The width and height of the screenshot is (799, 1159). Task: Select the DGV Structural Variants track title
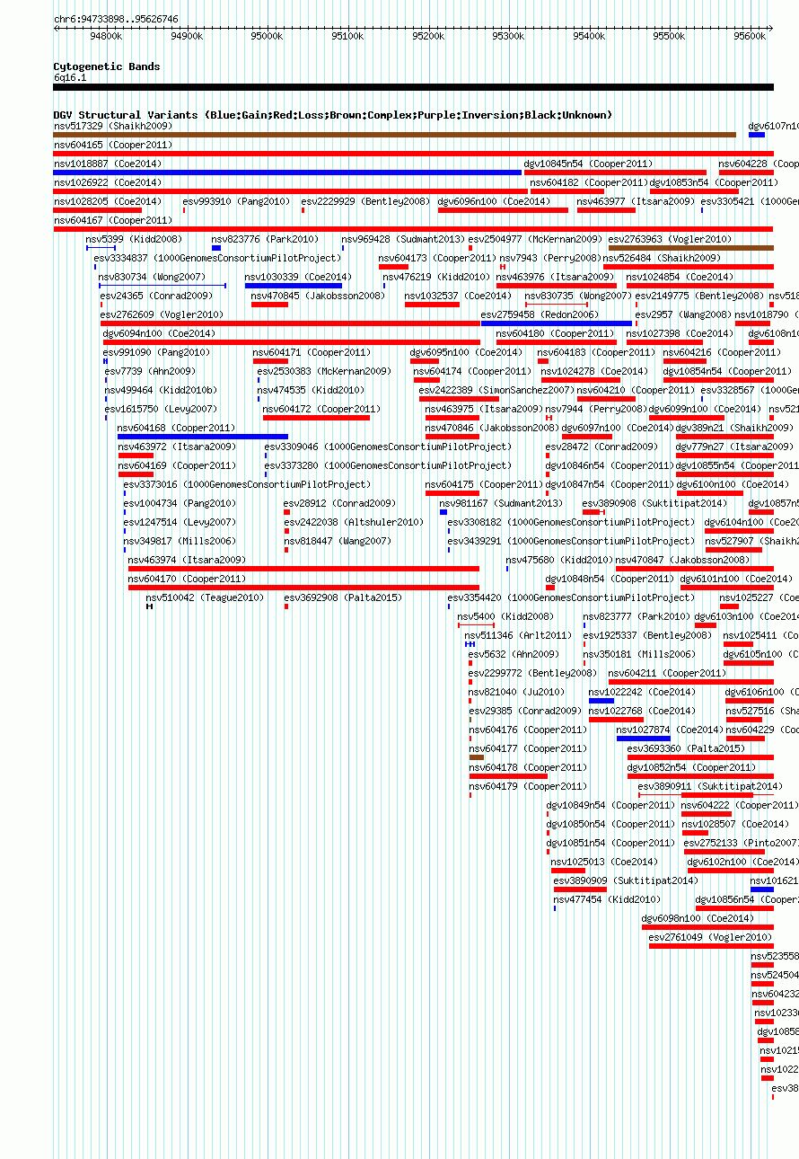332,115
